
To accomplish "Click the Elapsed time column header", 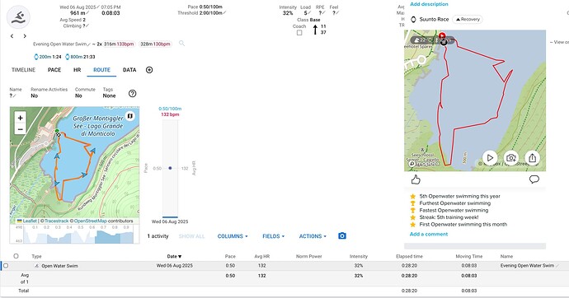I will 409,256.
